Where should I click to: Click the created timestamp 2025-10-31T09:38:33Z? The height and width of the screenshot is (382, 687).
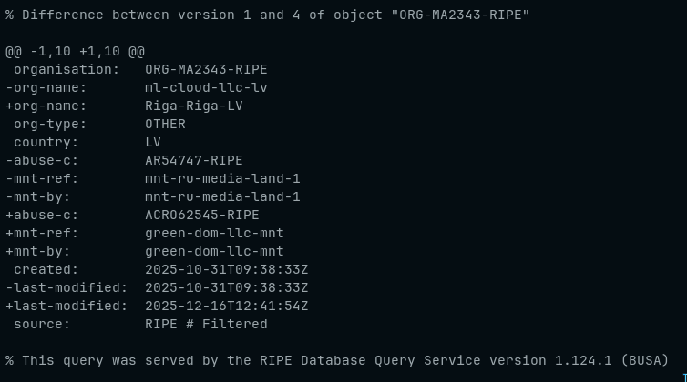pos(227,270)
